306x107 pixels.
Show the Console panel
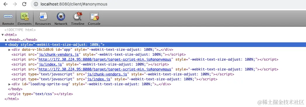click(x=94, y=19)
